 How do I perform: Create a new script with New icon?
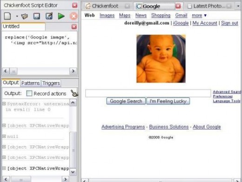tap(7, 16)
